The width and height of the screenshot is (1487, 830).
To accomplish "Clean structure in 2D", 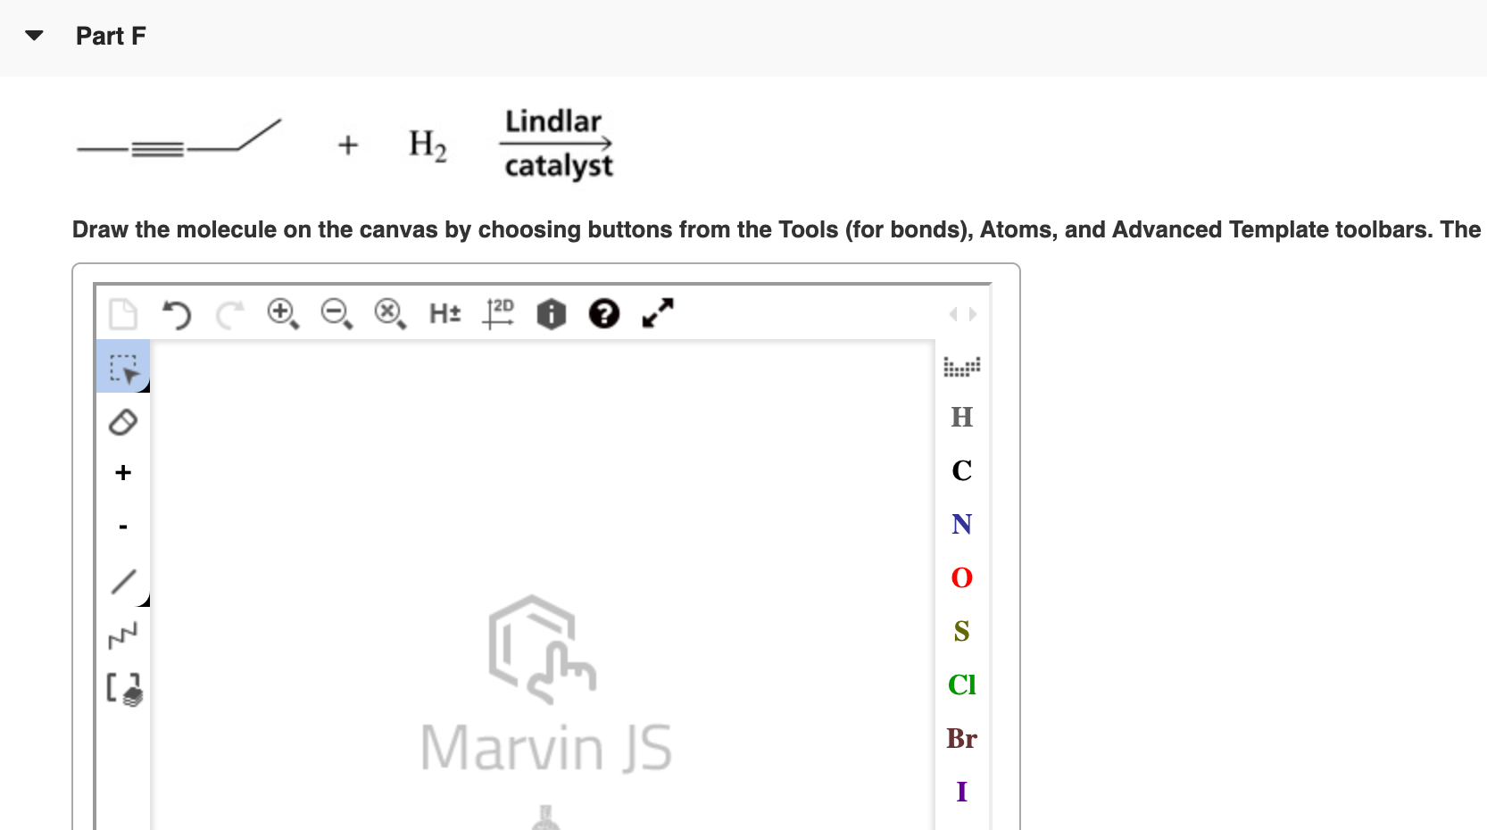I will 498,313.
